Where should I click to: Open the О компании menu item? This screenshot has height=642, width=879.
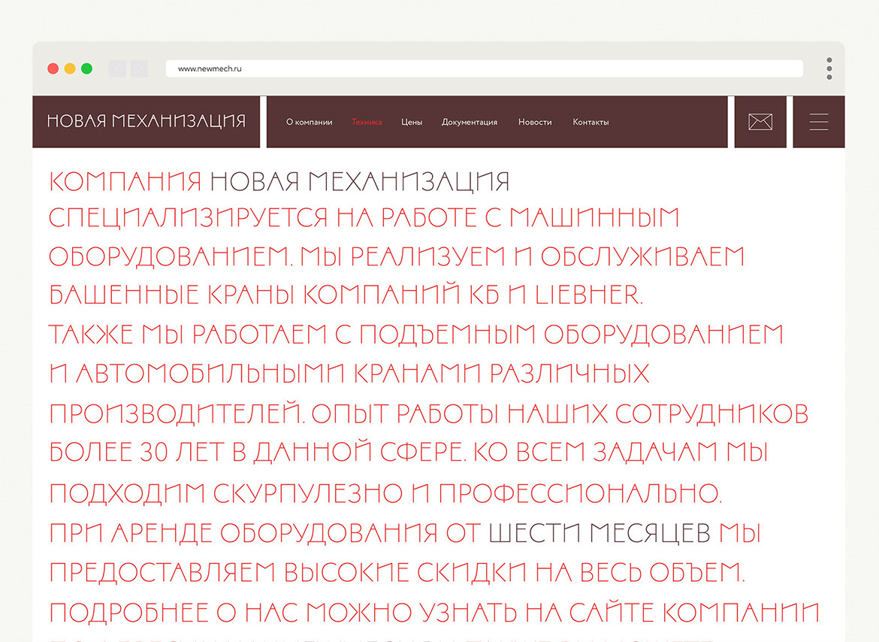coord(309,123)
